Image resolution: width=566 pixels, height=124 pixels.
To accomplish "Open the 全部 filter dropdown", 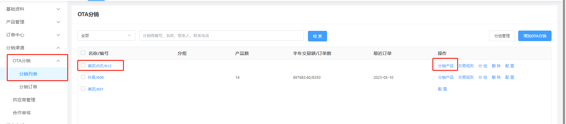I will point(106,36).
